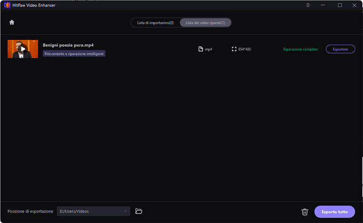Maximize the HitPaw window
This screenshot has height=223, width=363.
point(340,5)
